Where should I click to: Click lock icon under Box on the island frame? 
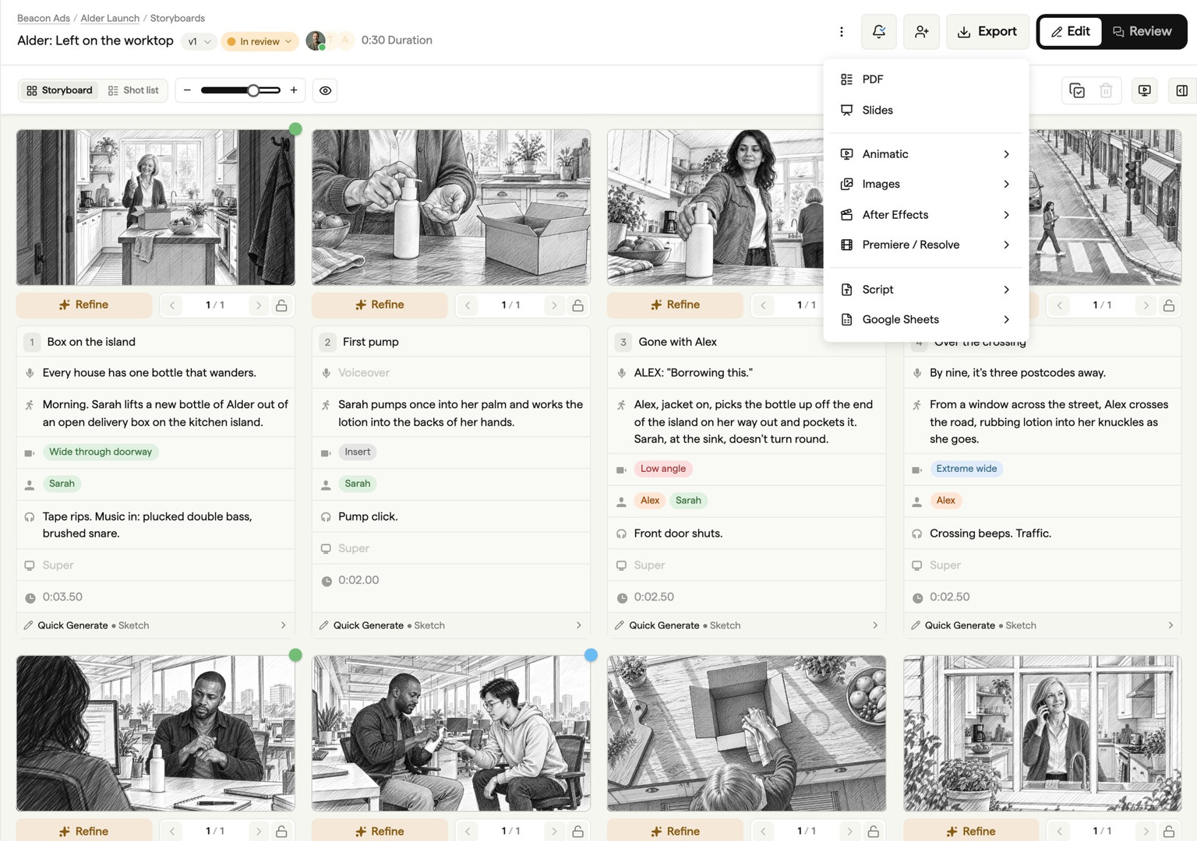coord(281,305)
